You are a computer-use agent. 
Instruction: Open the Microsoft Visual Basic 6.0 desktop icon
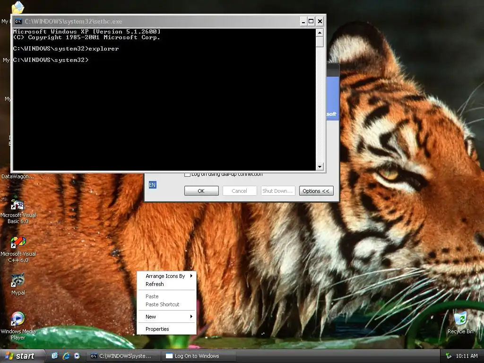pyautogui.click(x=17, y=205)
